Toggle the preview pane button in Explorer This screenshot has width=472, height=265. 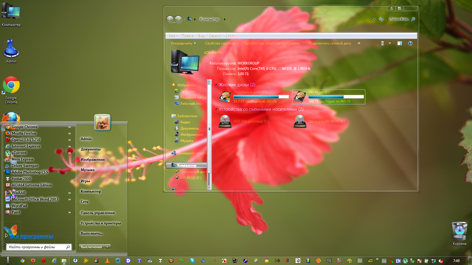coord(399,43)
